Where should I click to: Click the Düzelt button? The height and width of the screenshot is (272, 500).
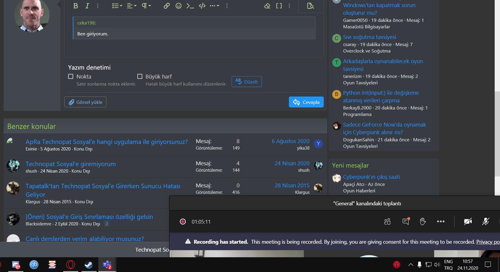point(247,82)
